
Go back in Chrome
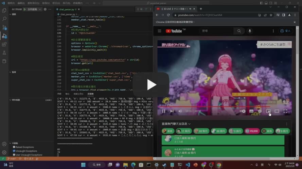click(157, 15)
